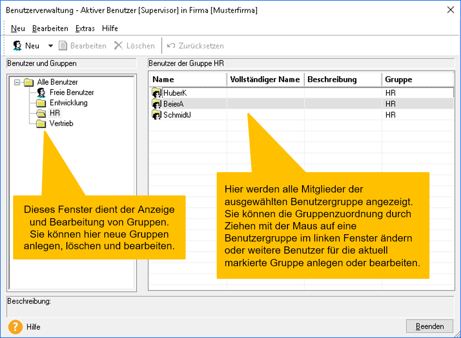Select the BeierA user icon
The width and height of the screenshot is (461, 338).
[x=156, y=103]
